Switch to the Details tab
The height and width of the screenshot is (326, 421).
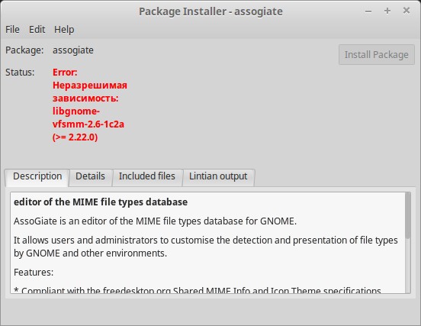[90, 176]
